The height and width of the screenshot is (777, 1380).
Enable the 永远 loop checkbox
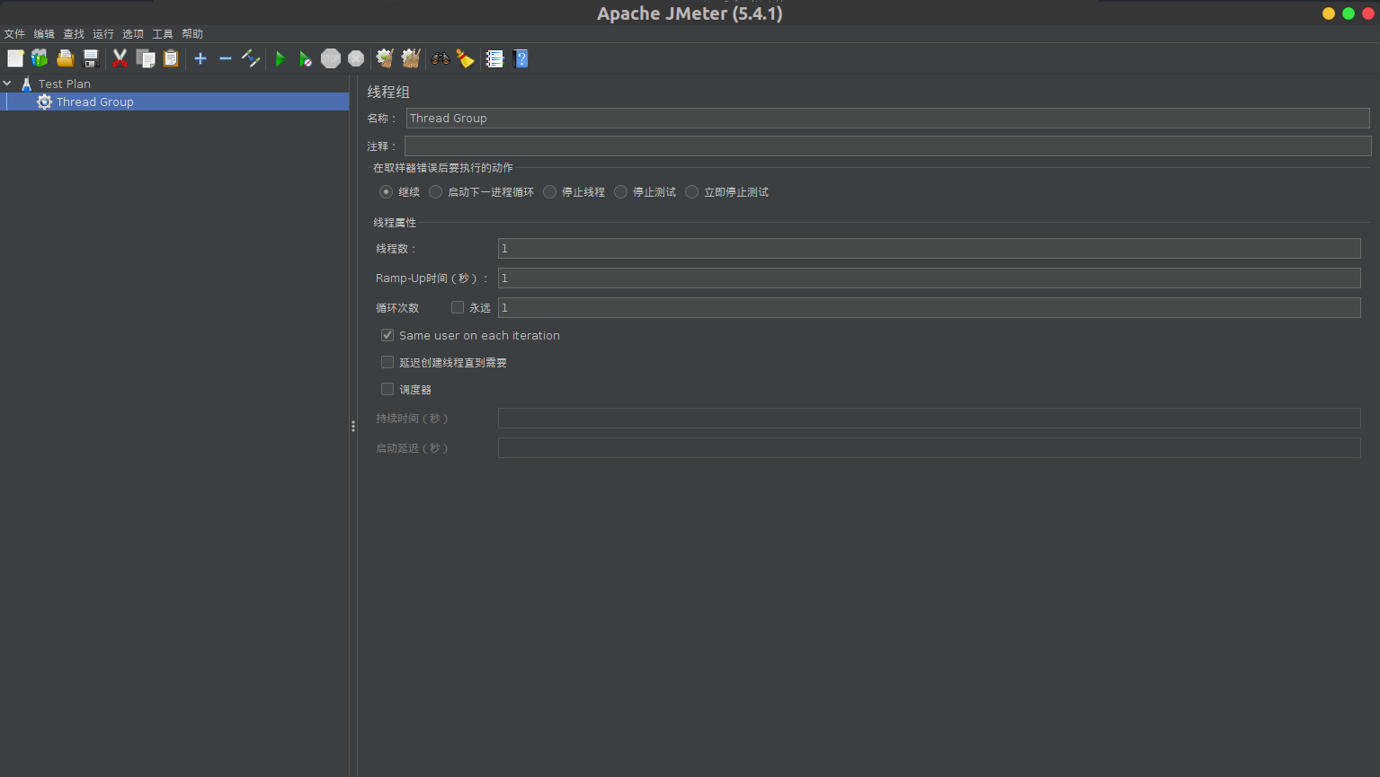pos(458,307)
